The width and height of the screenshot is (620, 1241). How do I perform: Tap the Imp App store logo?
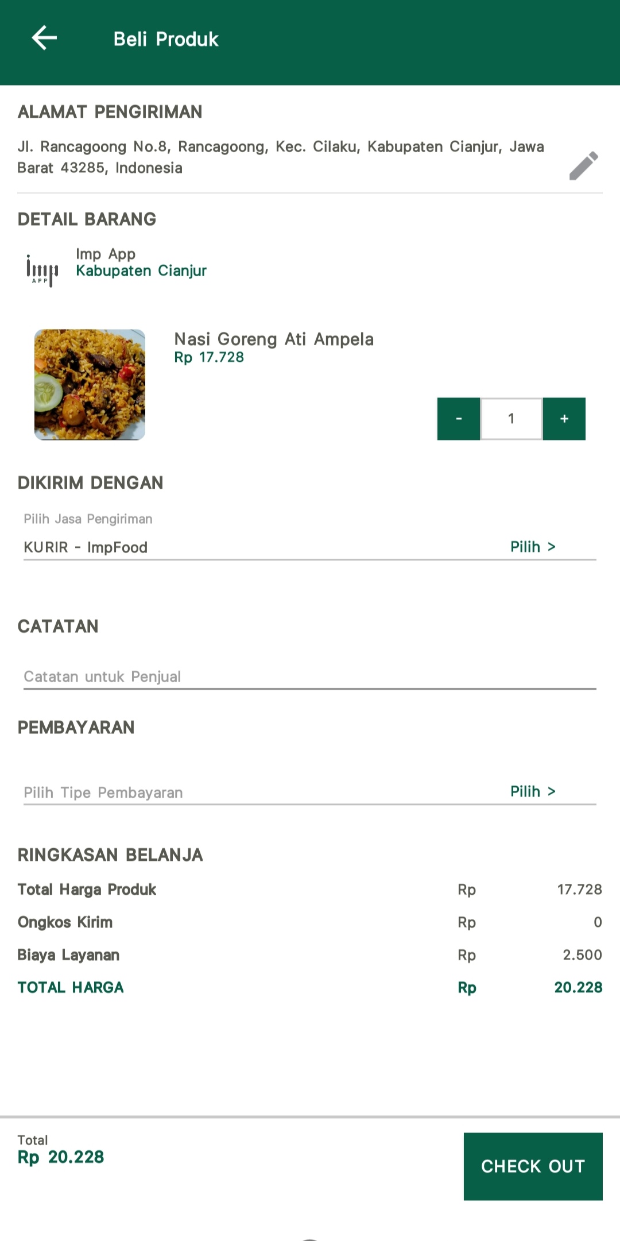coord(42,269)
